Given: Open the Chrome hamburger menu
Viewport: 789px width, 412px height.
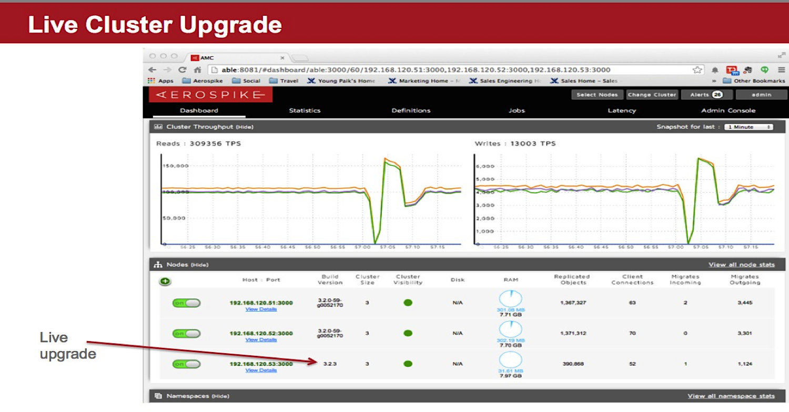Looking at the screenshot, I should (x=782, y=69).
